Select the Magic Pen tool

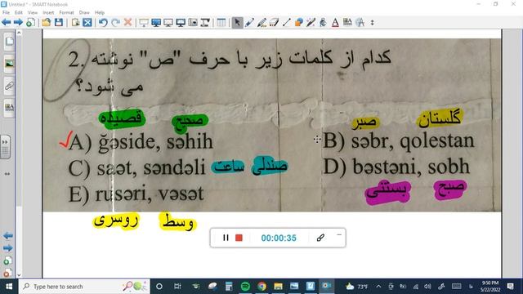pyautogui.click(x=311, y=22)
